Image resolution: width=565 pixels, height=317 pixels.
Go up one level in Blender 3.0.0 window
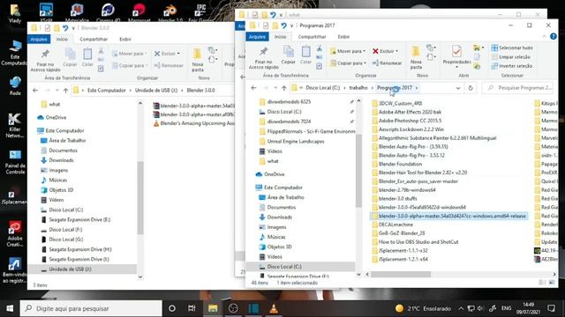click(x=65, y=91)
